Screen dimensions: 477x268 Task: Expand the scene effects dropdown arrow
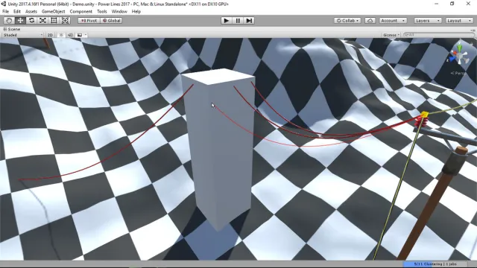click(86, 35)
